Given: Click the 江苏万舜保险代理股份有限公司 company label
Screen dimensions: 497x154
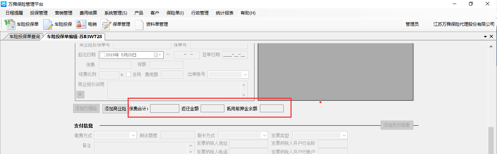Looking at the screenshot, I should click(464, 24).
